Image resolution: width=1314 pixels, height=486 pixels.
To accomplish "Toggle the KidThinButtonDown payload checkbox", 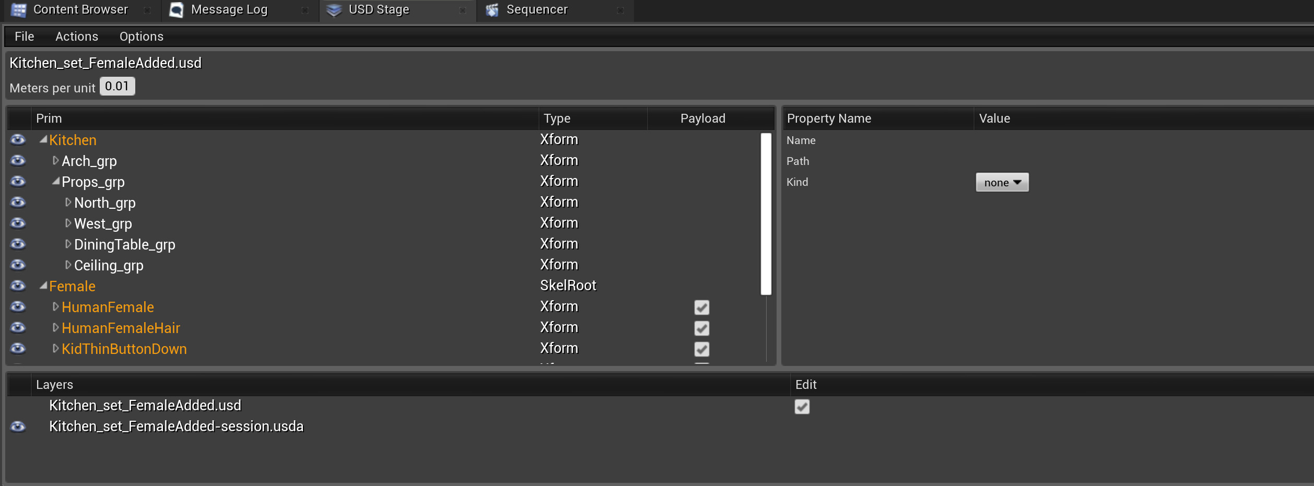I will [701, 349].
